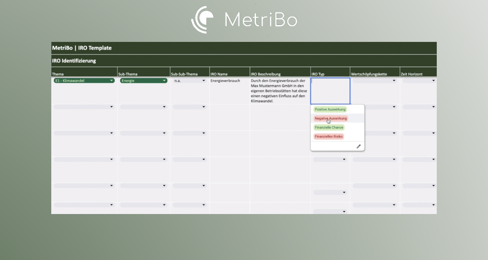Open Zeit Horizont dropdown in second row
Screen dimensions: 488x260
[x=419, y=107]
